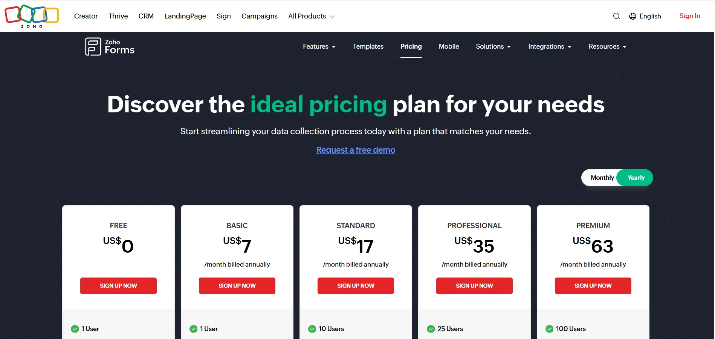Expand the All Products dropdown
The image size is (715, 339).
[x=310, y=16]
